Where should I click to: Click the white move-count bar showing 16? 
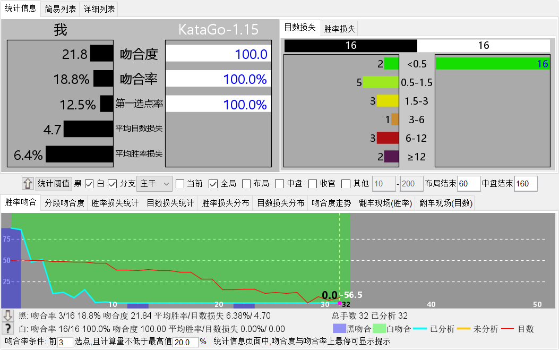(484, 46)
